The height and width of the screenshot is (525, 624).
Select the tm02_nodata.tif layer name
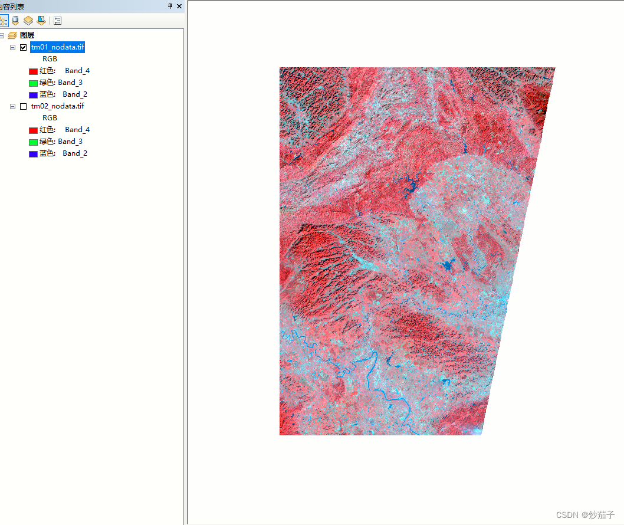pyautogui.click(x=57, y=106)
